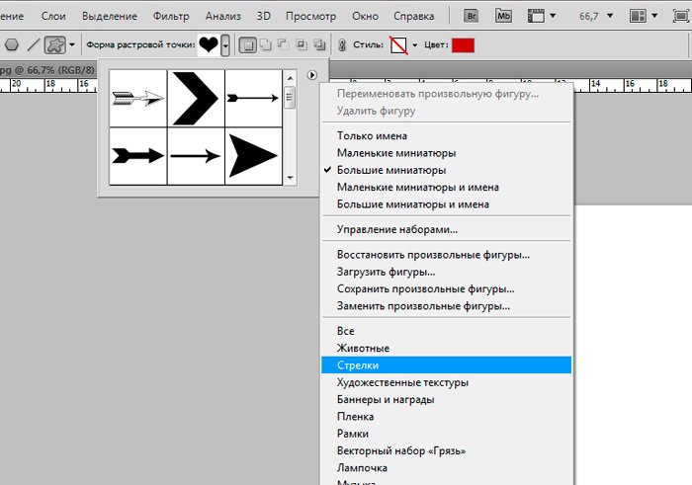Switch view to Только имена
Screen dimensions: 692x485
tap(372, 135)
